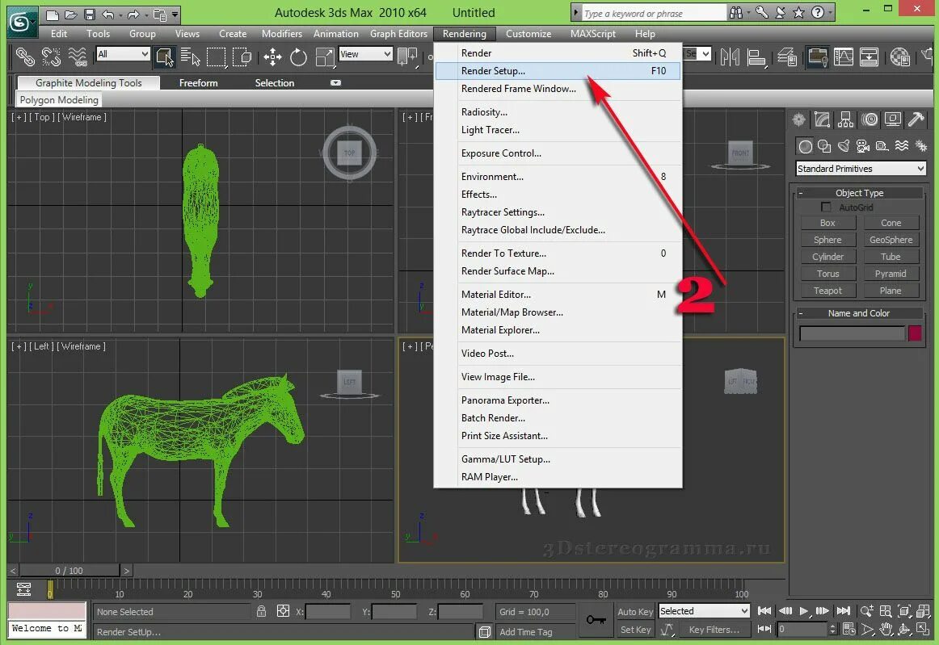The width and height of the screenshot is (939, 645).
Task: Open the selection filter All dropdown
Action: [x=123, y=54]
